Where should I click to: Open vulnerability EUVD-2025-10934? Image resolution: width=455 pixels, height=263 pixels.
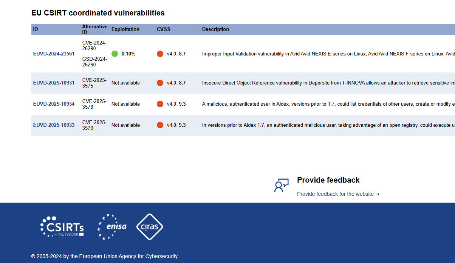point(54,104)
